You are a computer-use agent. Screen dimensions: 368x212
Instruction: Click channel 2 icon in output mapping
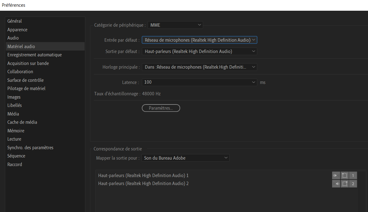point(353,184)
